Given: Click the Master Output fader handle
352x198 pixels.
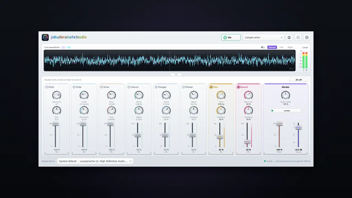Looking at the screenshot, I should [x=298, y=127].
